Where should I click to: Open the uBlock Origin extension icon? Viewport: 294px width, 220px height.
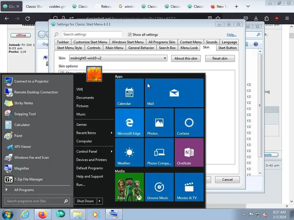point(276,18)
